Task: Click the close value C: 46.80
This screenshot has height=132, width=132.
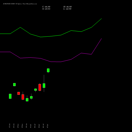Action: [46, 7]
